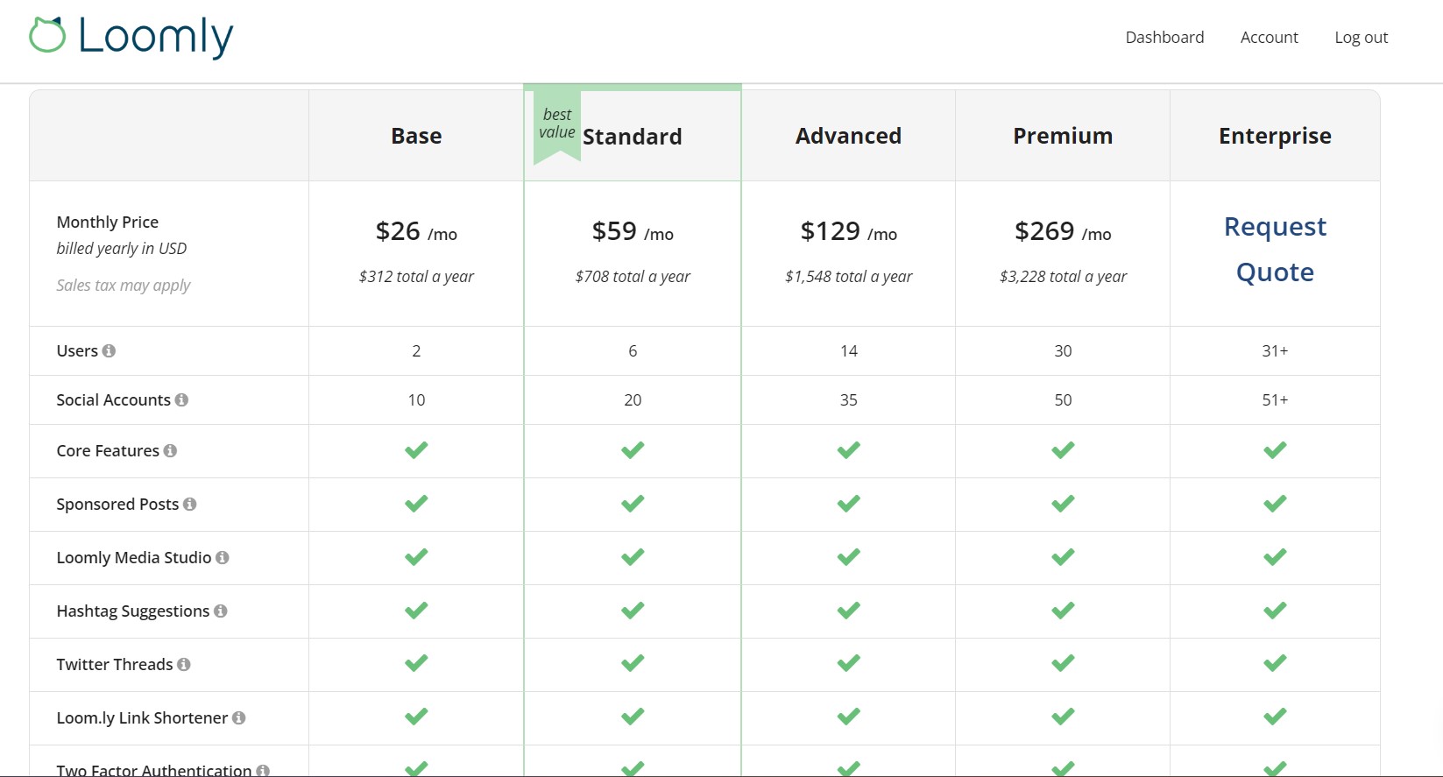Click the Sponsored Posts checkmark under Premium

click(x=1063, y=504)
